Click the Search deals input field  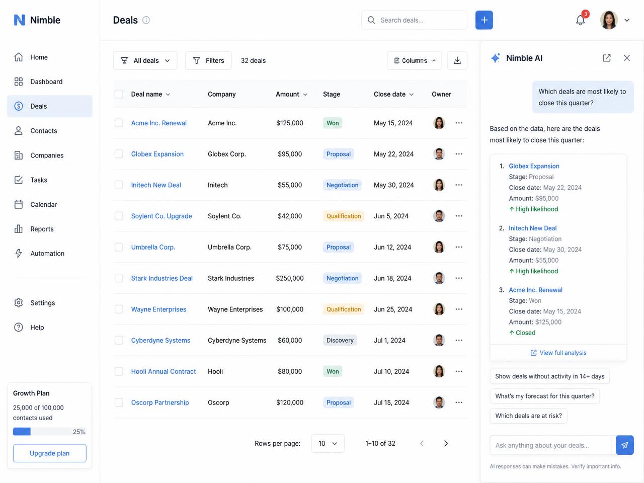[414, 20]
